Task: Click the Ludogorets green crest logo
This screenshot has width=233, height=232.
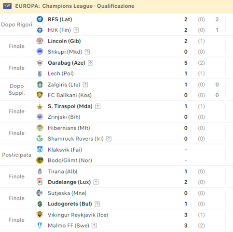Action: (40, 204)
